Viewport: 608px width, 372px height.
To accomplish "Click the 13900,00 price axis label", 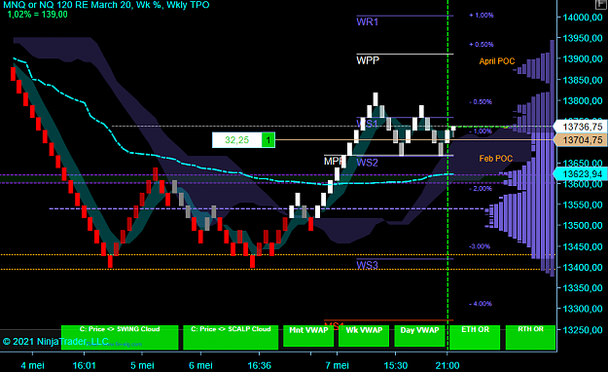I will click(x=583, y=59).
